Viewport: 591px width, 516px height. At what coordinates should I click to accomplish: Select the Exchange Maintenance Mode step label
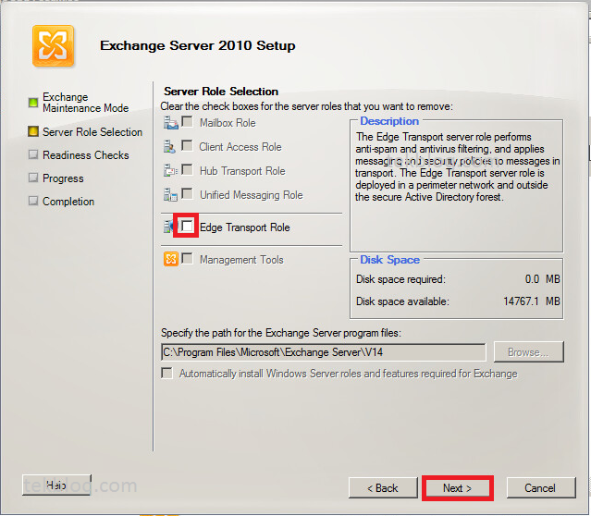[x=86, y=103]
